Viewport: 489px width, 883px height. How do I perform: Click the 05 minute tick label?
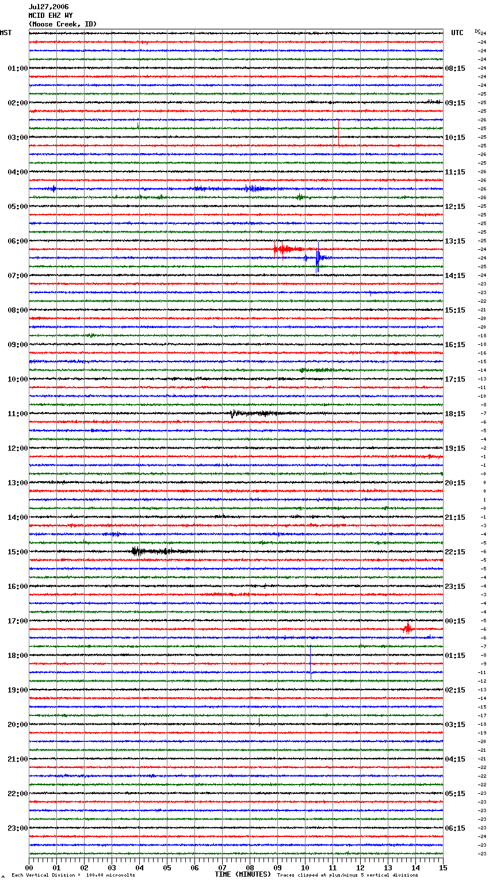click(x=167, y=867)
